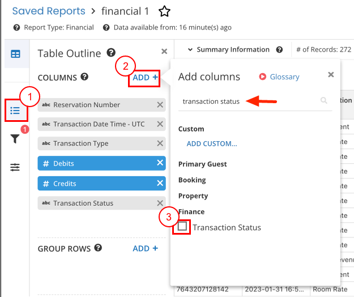The image size is (354, 297).
Task: Click ADD + next to GROUP ROWS
Action: click(145, 248)
